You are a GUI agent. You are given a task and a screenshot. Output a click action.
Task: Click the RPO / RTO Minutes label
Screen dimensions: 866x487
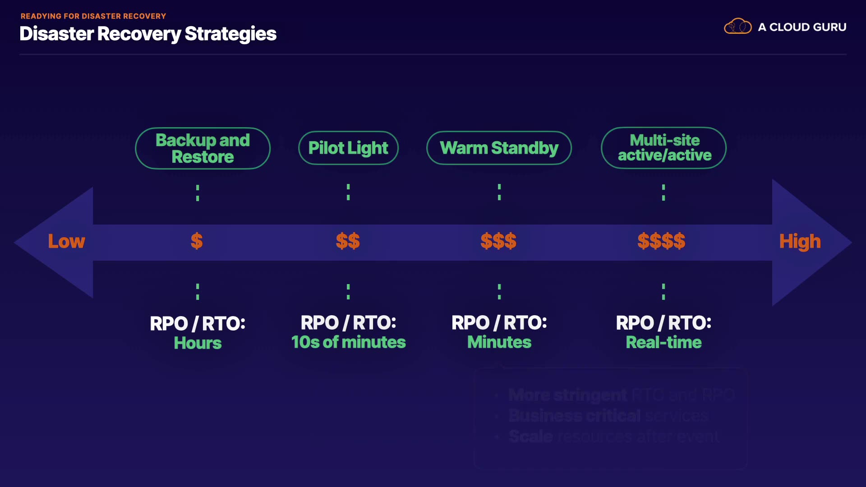click(499, 332)
